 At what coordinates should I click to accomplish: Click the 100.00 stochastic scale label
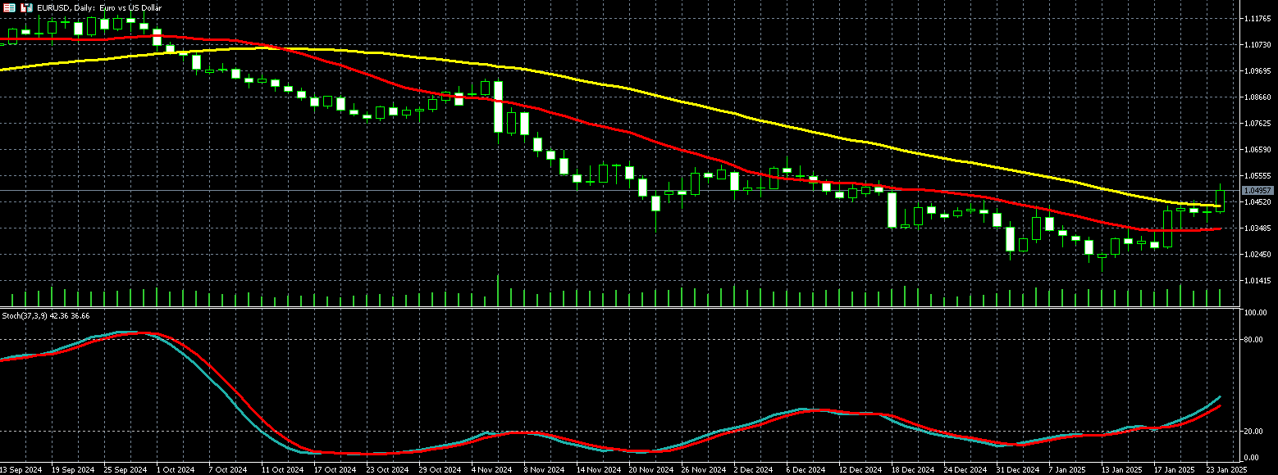tap(1256, 313)
